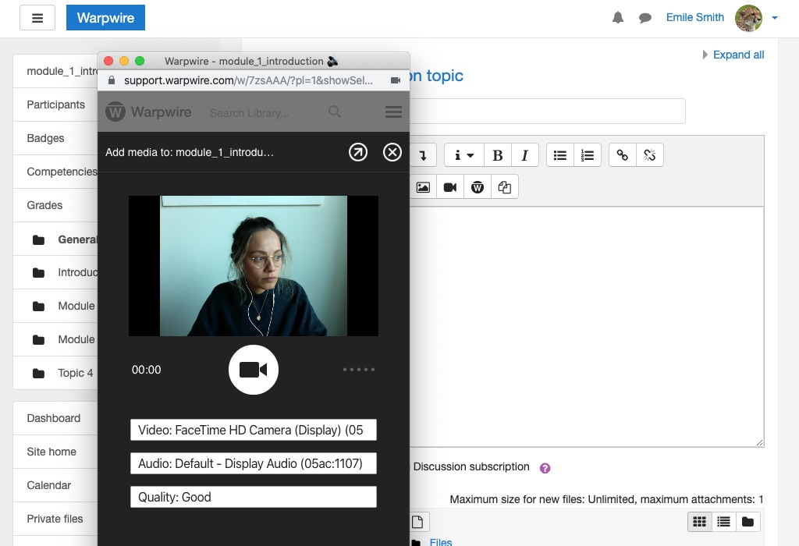799x546 pixels.
Task: Switch file view to details list
Action: click(x=723, y=522)
